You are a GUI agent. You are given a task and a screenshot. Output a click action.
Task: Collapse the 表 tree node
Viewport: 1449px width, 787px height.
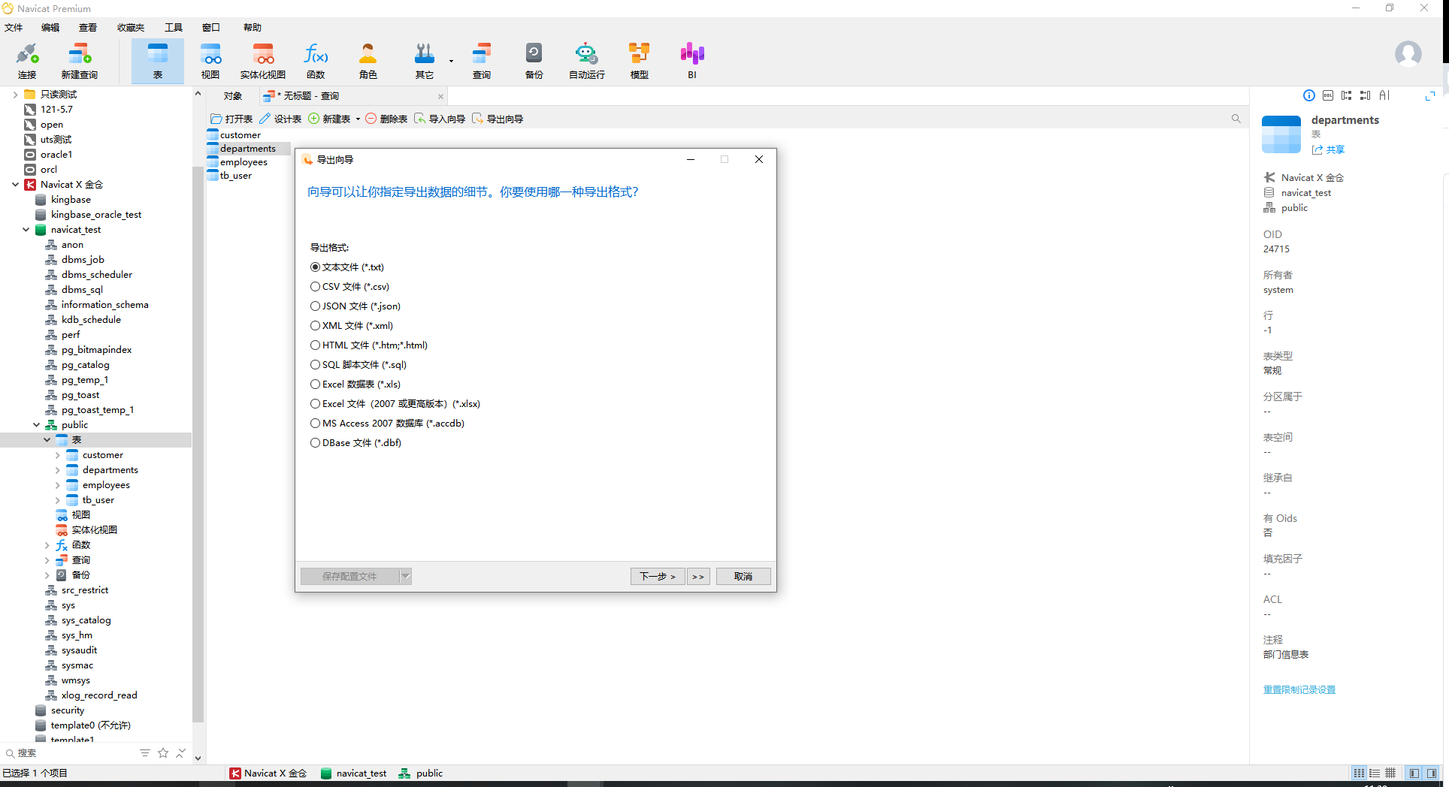pyautogui.click(x=47, y=440)
